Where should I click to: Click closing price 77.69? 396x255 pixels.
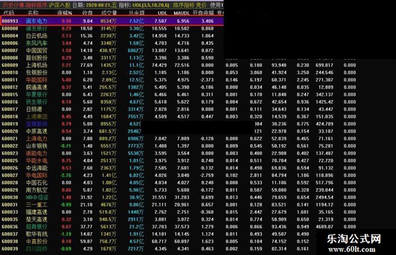[x=86, y=65]
